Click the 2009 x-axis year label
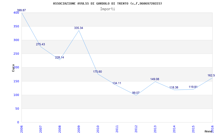Image resolution: width=215 pixels, height=134 pixels. pos(79,129)
